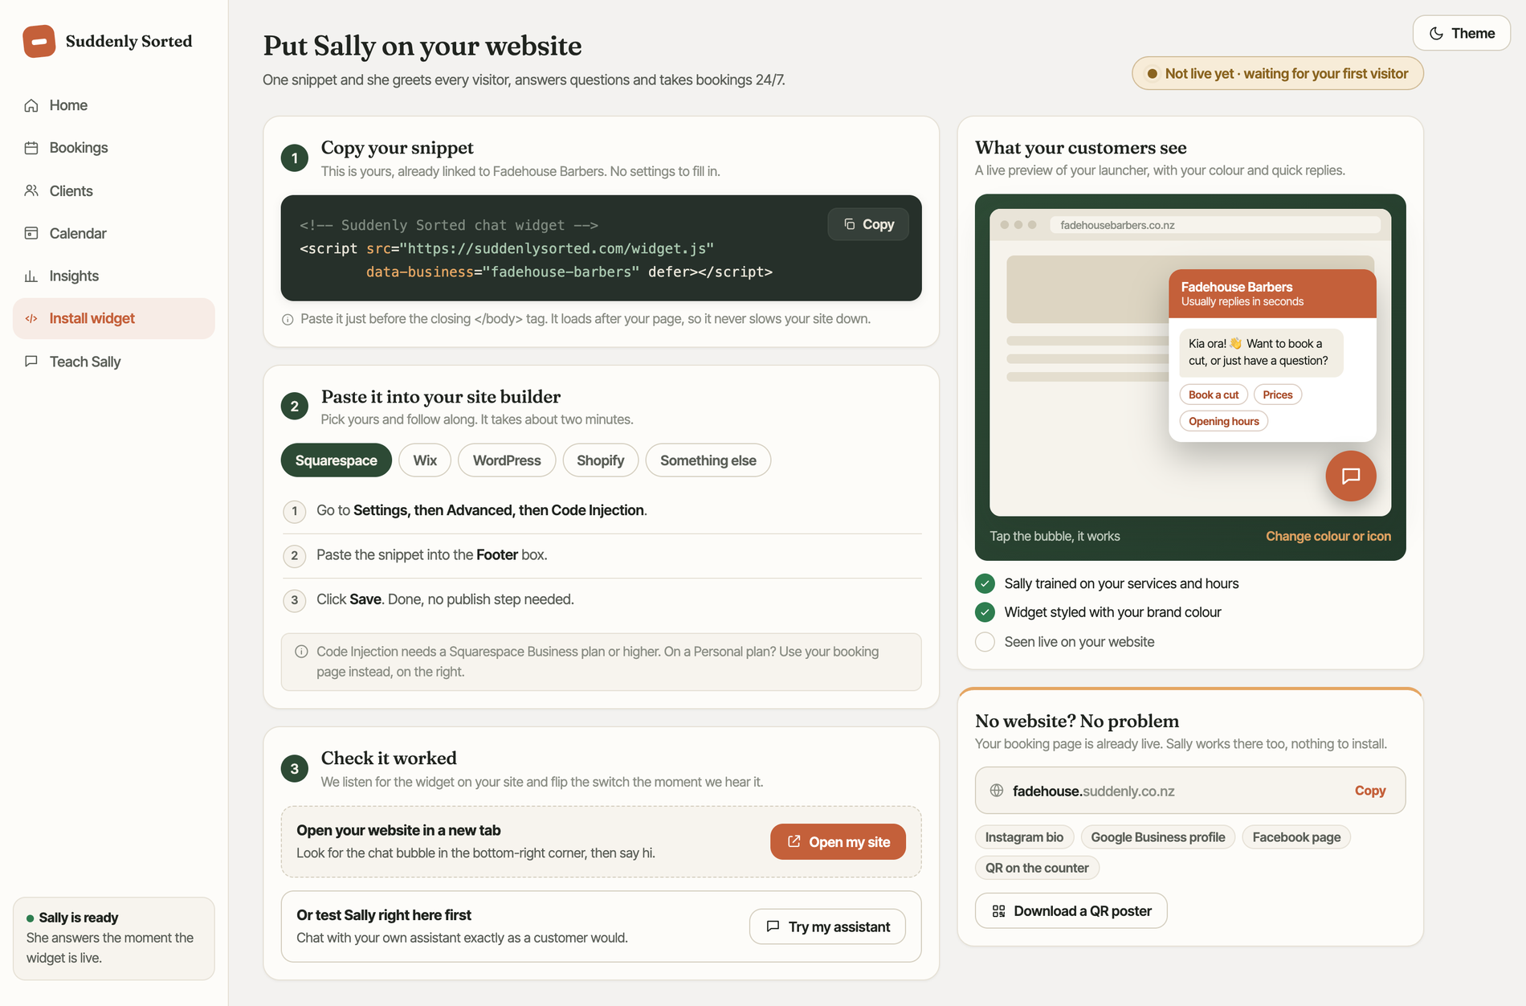
Task: Click the Home house icon in sidebar
Action: 31,105
